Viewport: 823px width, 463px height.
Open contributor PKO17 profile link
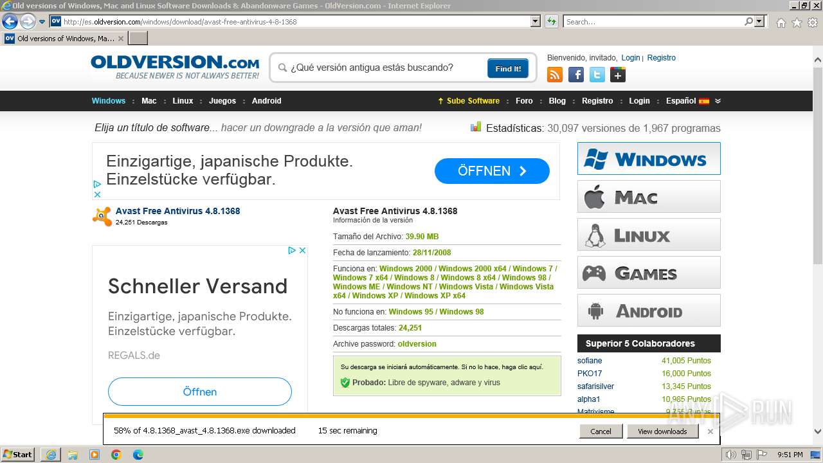590,374
